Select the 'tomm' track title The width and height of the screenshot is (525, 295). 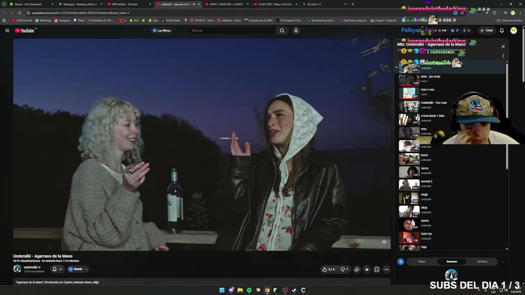(425, 221)
